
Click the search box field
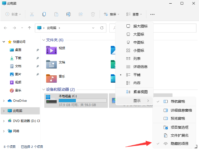pyautogui.click(x=175, y=28)
